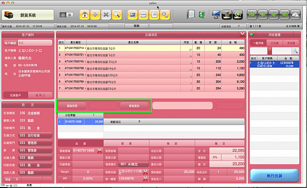Switch to grid form view toggle
The height and width of the screenshot is (188, 307).
[x=63, y=15]
